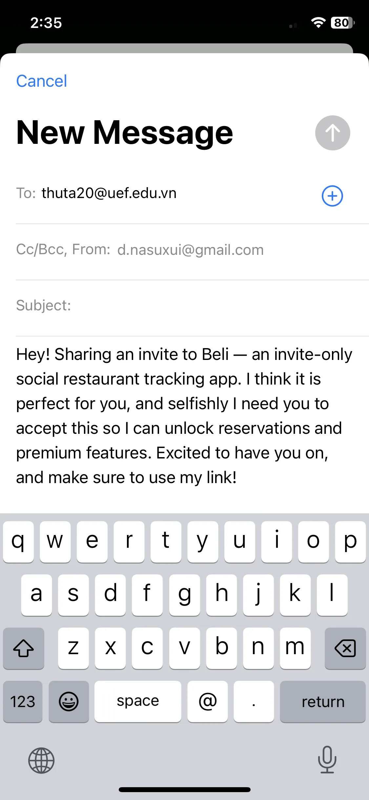
Task: Add a contact with the plus icon
Action: pyautogui.click(x=332, y=196)
